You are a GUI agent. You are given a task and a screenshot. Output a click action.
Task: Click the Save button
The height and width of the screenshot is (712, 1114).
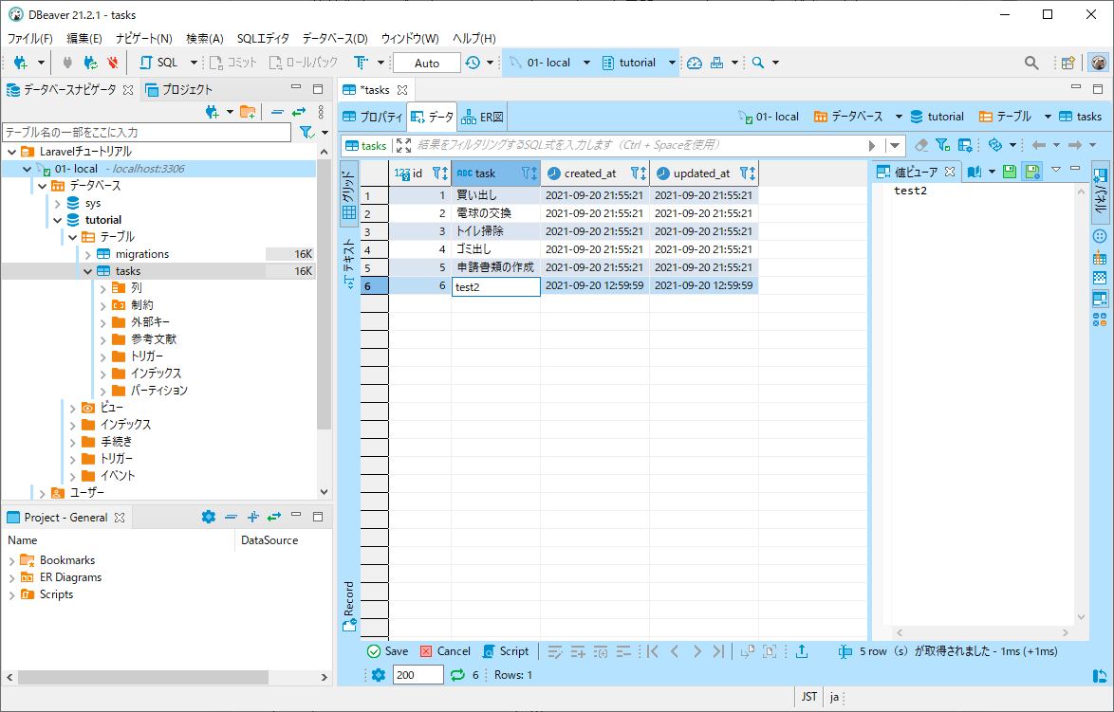388,651
